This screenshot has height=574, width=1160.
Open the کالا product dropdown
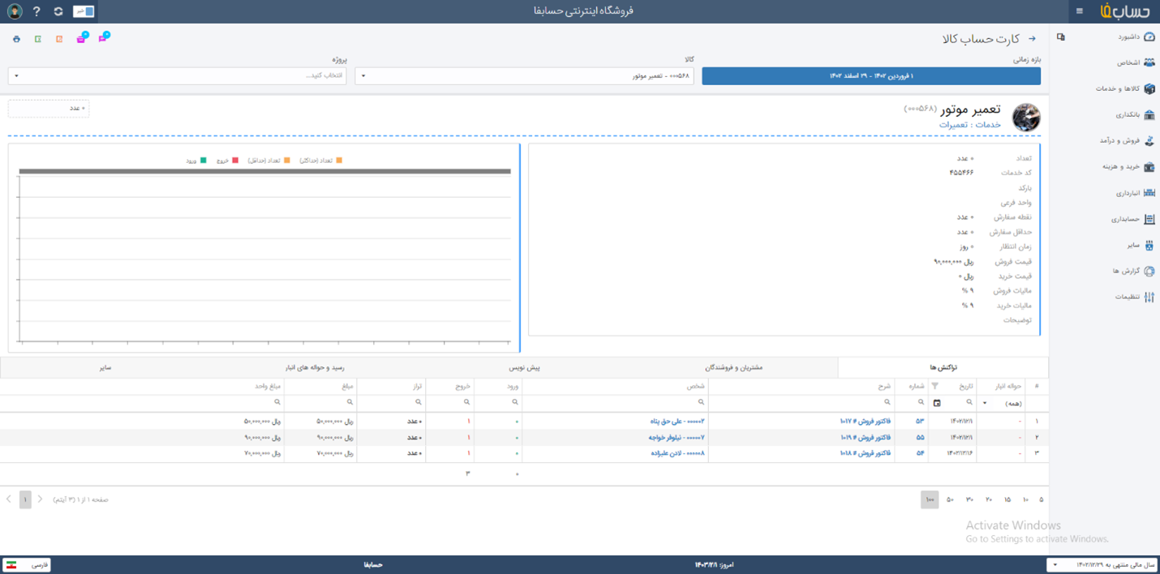coord(524,75)
